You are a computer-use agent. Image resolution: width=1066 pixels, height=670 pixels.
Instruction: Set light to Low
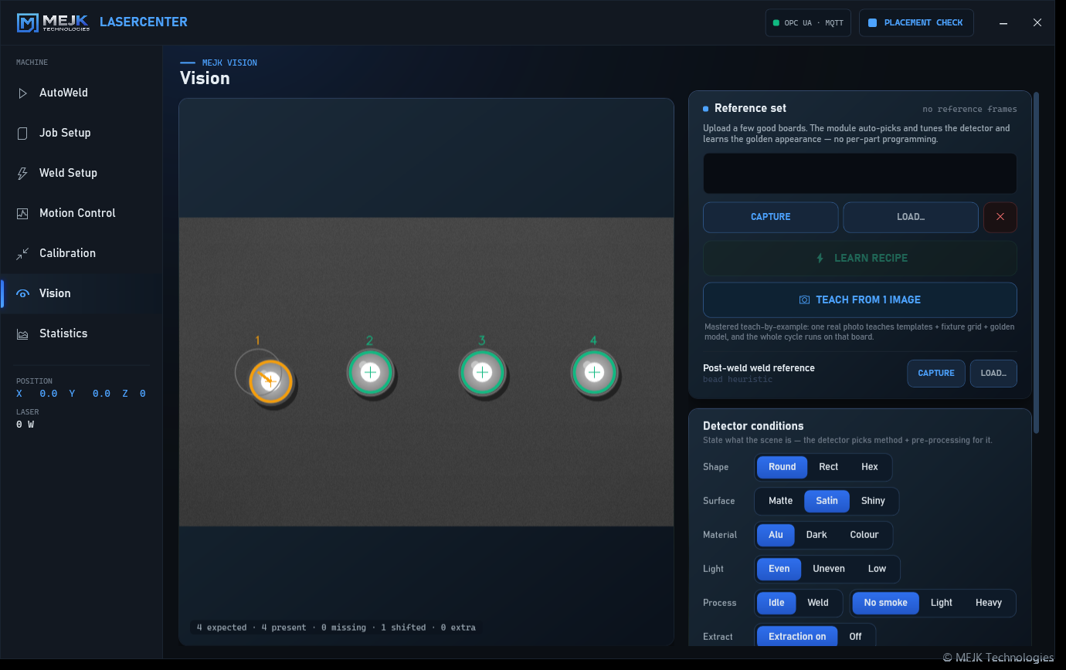pos(877,569)
